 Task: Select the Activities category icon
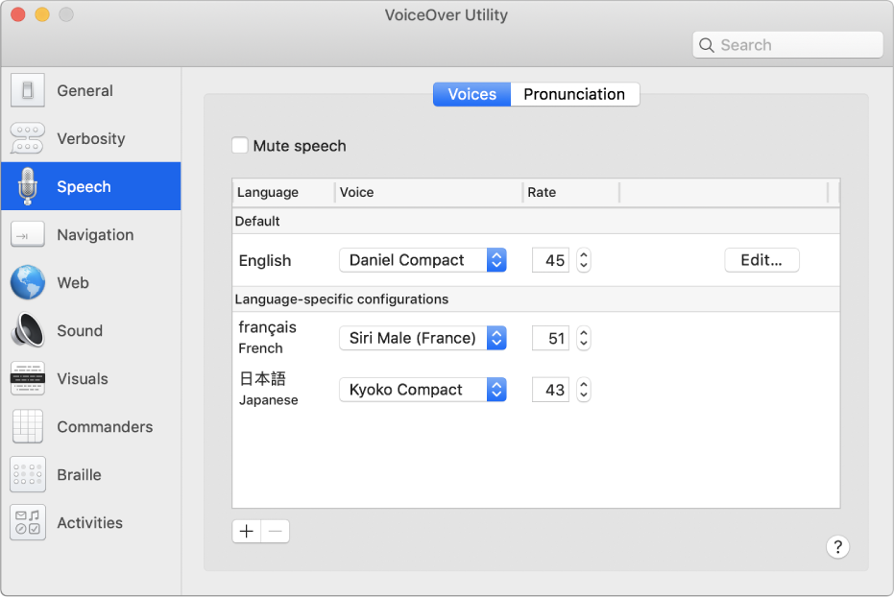pyautogui.click(x=27, y=523)
